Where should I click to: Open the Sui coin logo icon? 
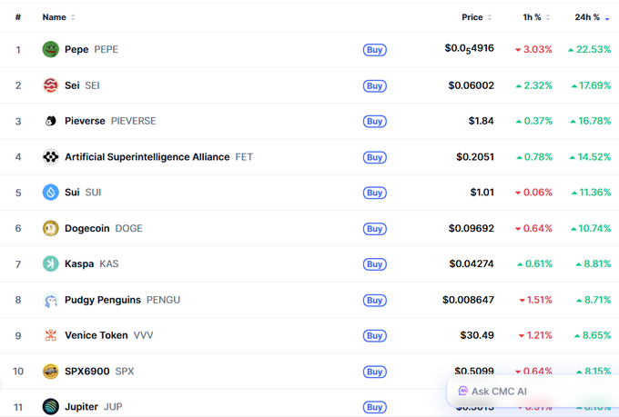(x=51, y=193)
